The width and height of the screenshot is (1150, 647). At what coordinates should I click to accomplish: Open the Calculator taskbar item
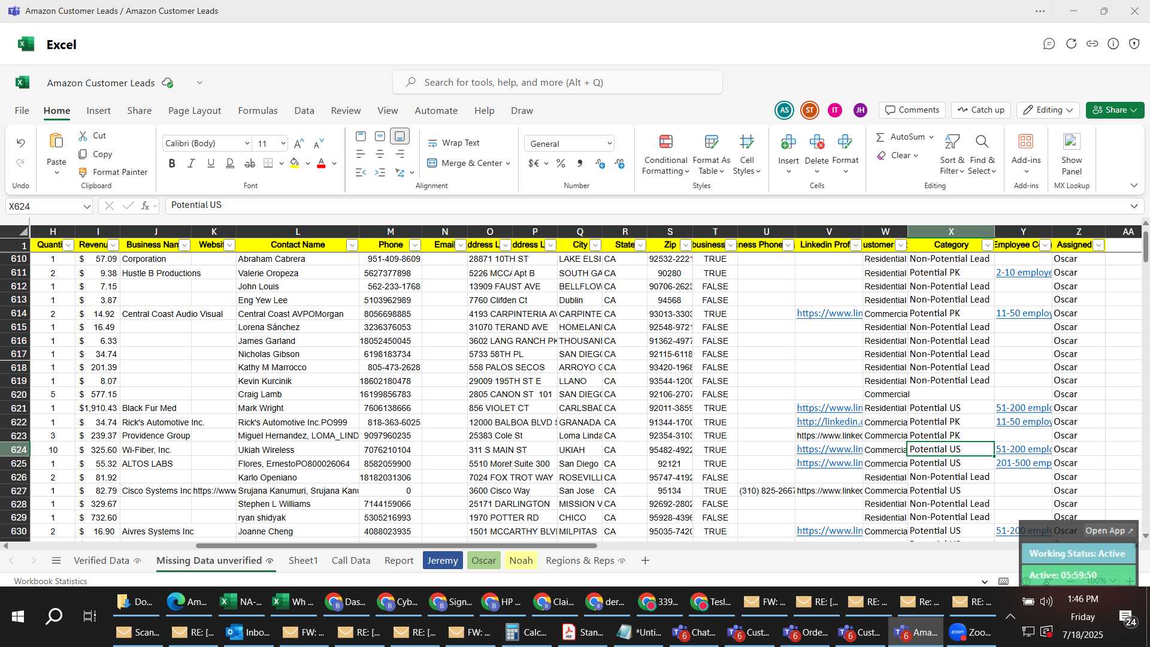526,633
